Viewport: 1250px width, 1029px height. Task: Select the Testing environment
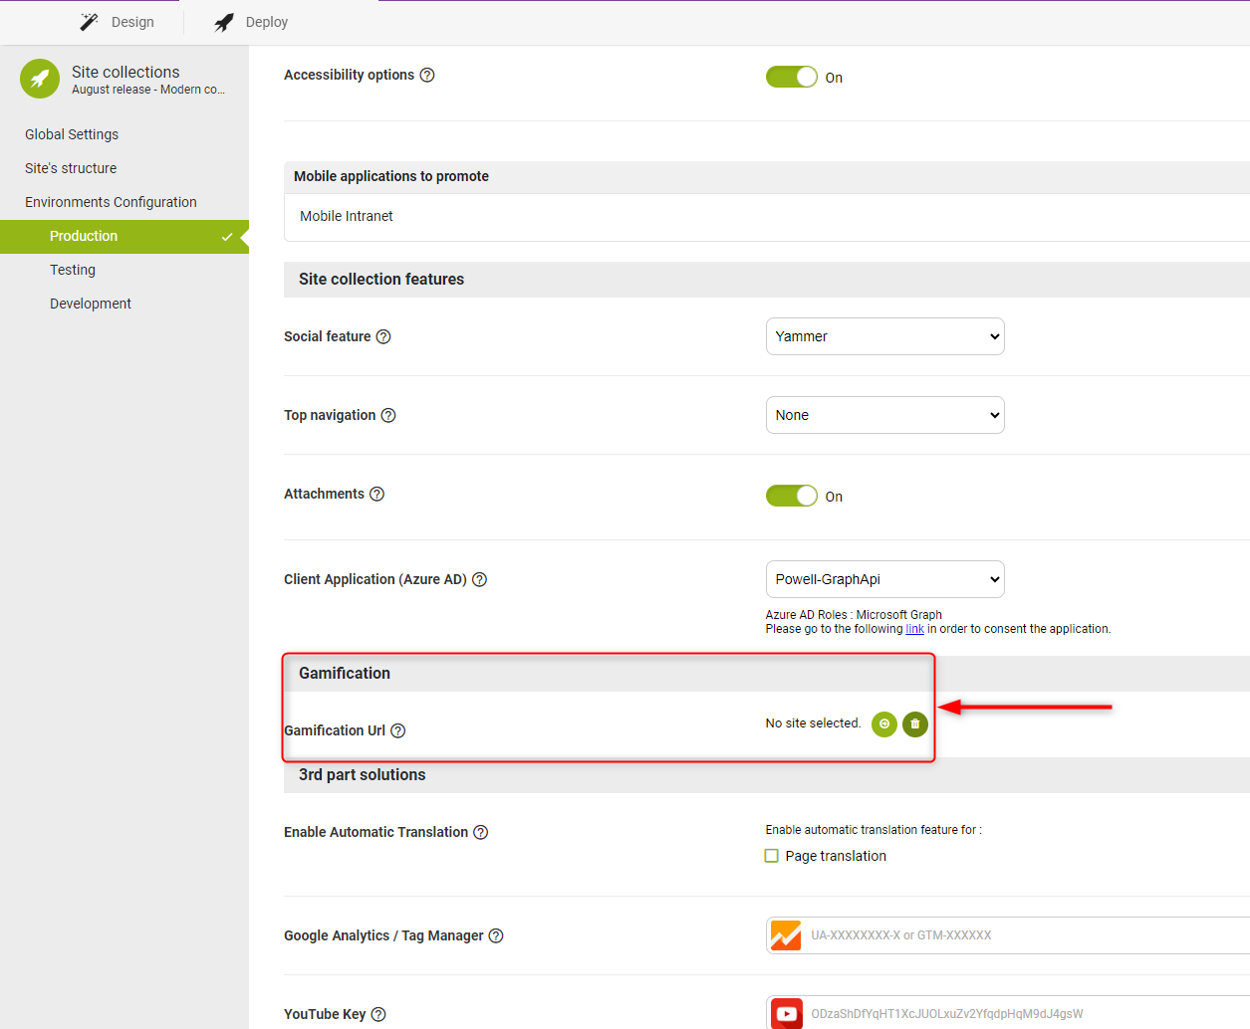point(73,270)
